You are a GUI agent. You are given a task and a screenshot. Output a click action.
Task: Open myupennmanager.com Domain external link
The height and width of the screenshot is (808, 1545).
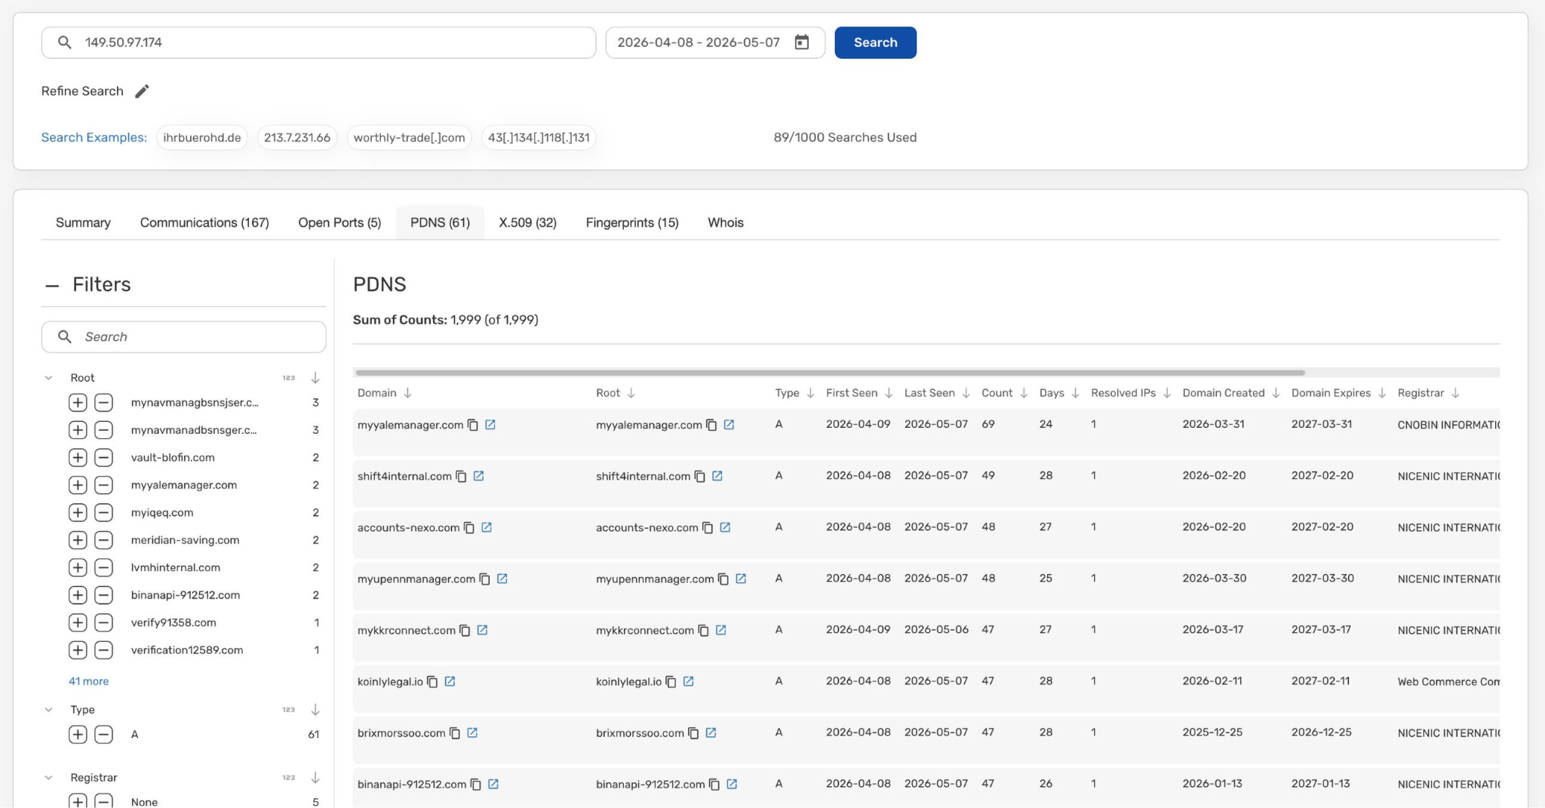pyautogui.click(x=502, y=579)
